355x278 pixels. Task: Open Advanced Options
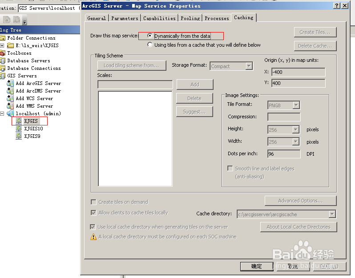tap(300, 201)
